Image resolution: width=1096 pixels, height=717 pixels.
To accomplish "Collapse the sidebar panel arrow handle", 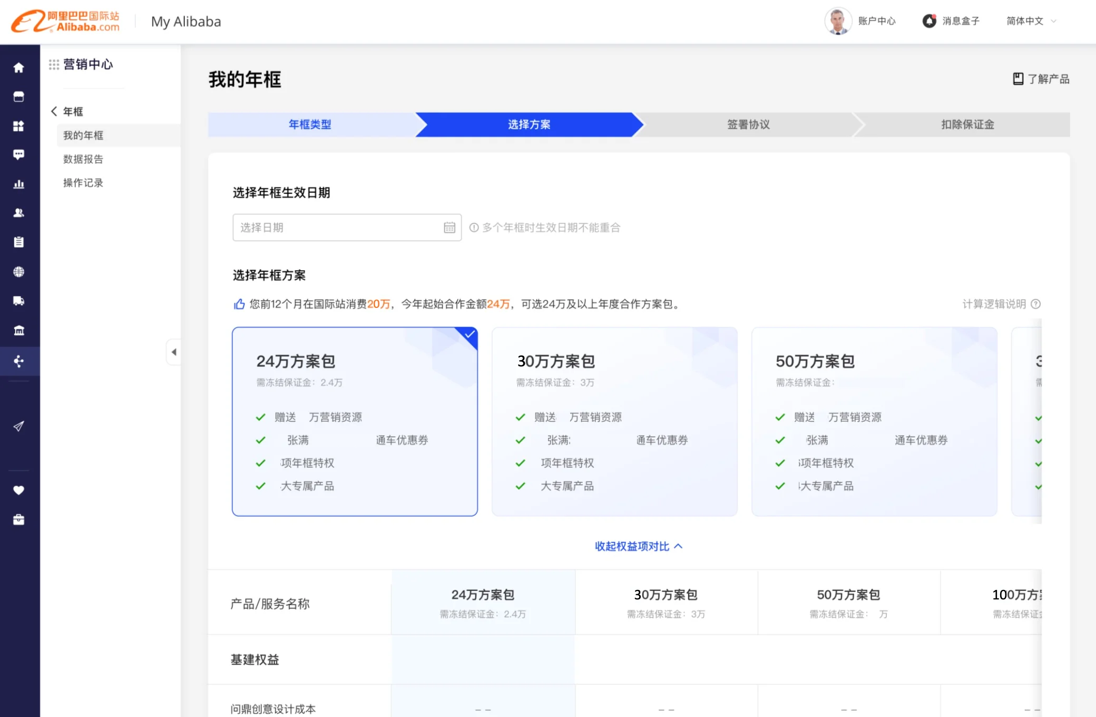I will coord(174,352).
